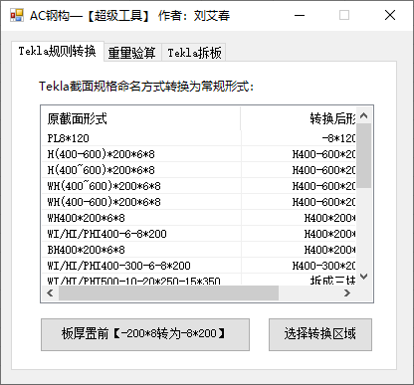Screen dimensions: 414x385
Task: Select the BH400*200*6*8 row
Action: click(199, 250)
